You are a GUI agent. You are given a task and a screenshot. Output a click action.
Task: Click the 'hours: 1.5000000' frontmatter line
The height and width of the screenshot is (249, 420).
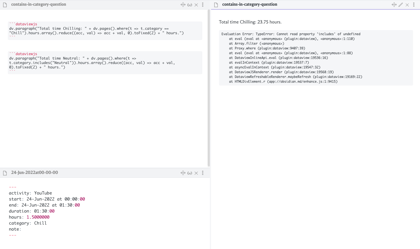coord(29,217)
